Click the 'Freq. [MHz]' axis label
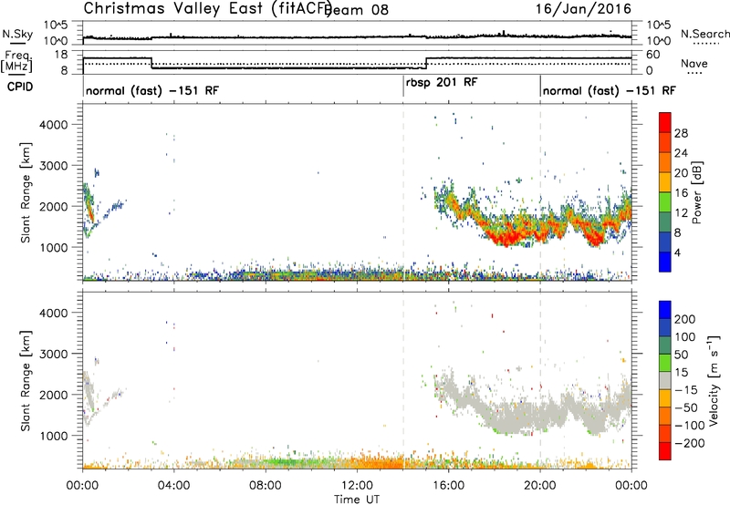 click(16, 62)
